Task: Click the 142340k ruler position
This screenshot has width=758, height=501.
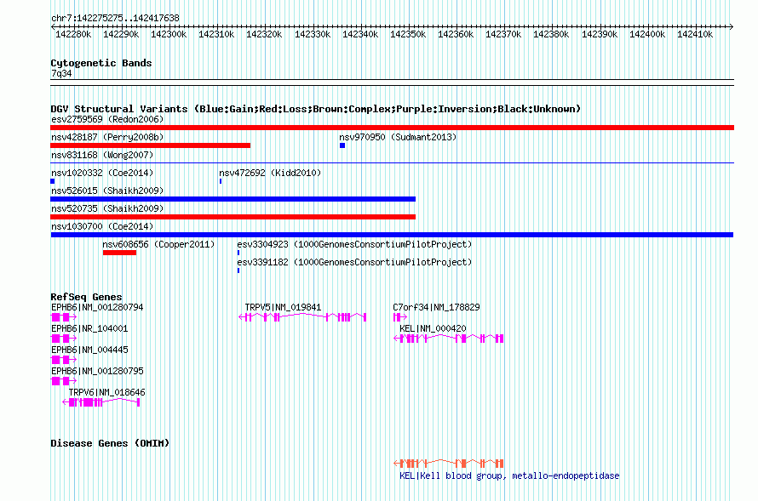Action: pos(360,34)
